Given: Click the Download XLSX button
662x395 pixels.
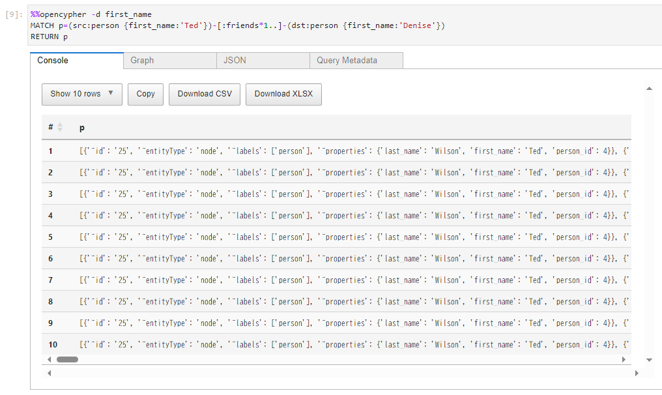Looking at the screenshot, I should pos(283,94).
